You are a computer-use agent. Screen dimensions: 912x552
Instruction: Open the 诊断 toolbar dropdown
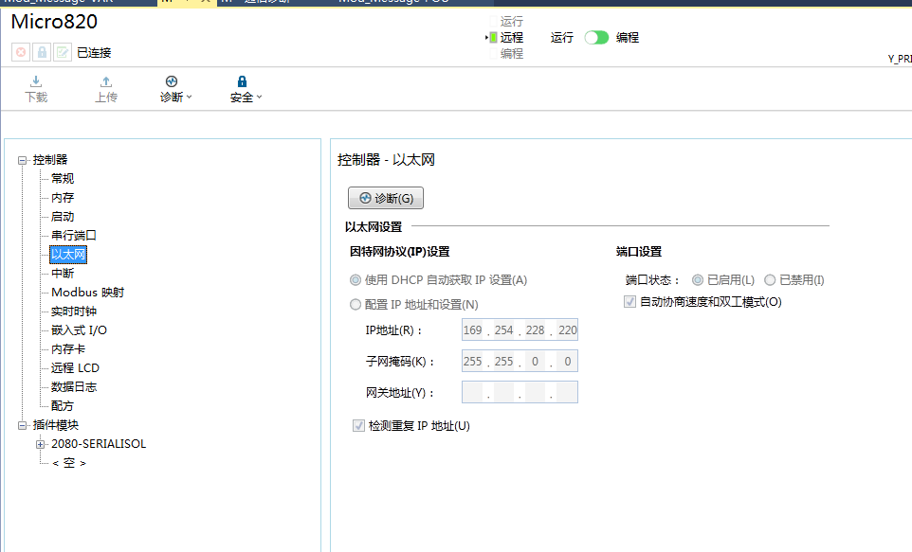click(175, 89)
